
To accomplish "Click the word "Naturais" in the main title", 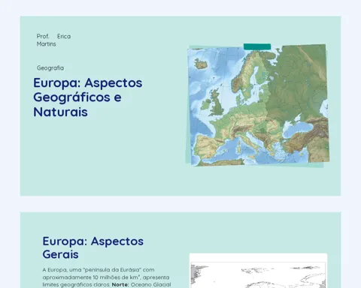I will point(60,112).
